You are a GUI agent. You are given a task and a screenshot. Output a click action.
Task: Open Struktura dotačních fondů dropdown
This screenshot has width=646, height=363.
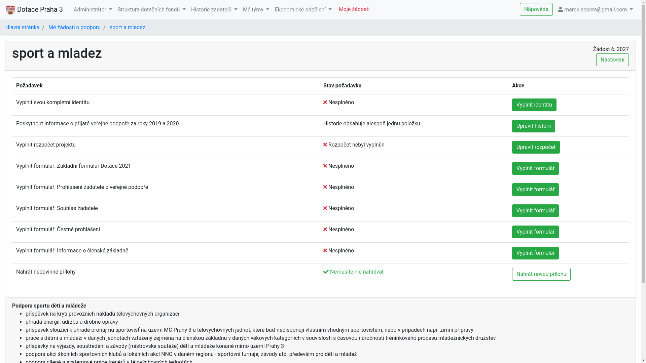click(151, 10)
